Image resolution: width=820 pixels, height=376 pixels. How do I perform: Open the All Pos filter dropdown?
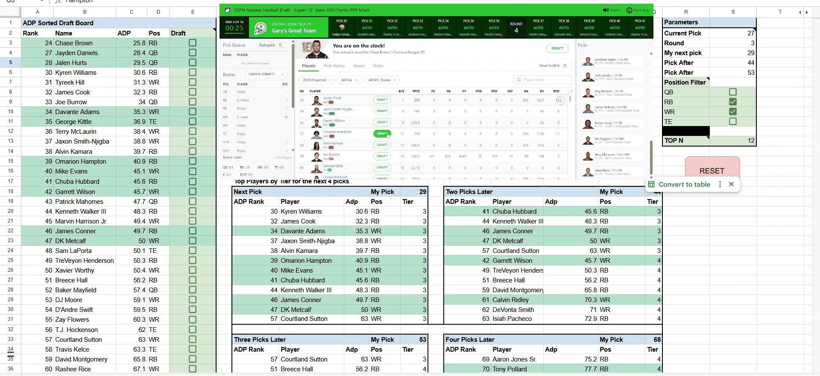[349, 80]
